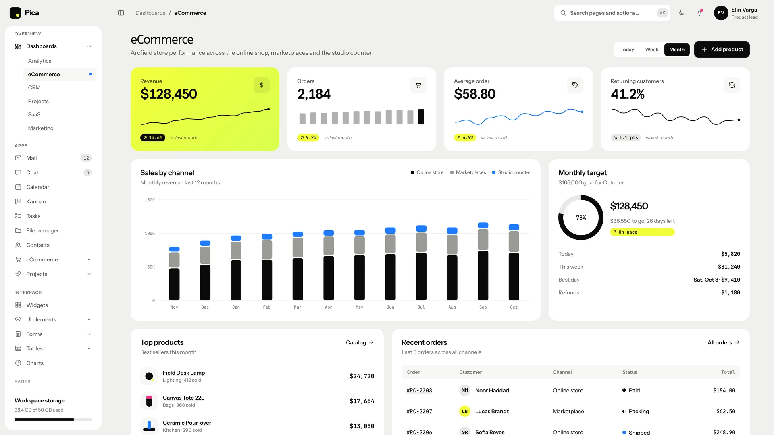Screen dimensions: 774x435
Task: Click the Calendar icon in sidebar
Action: pyautogui.click(x=18, y=187)
